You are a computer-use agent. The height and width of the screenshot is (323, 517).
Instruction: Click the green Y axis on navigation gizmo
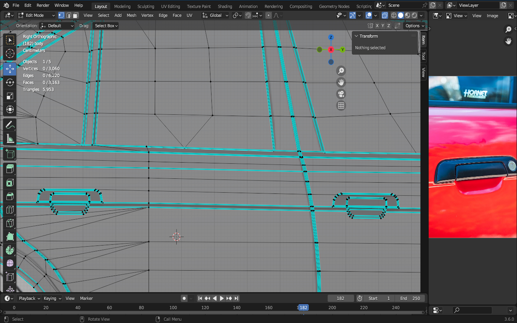(343, 50)
